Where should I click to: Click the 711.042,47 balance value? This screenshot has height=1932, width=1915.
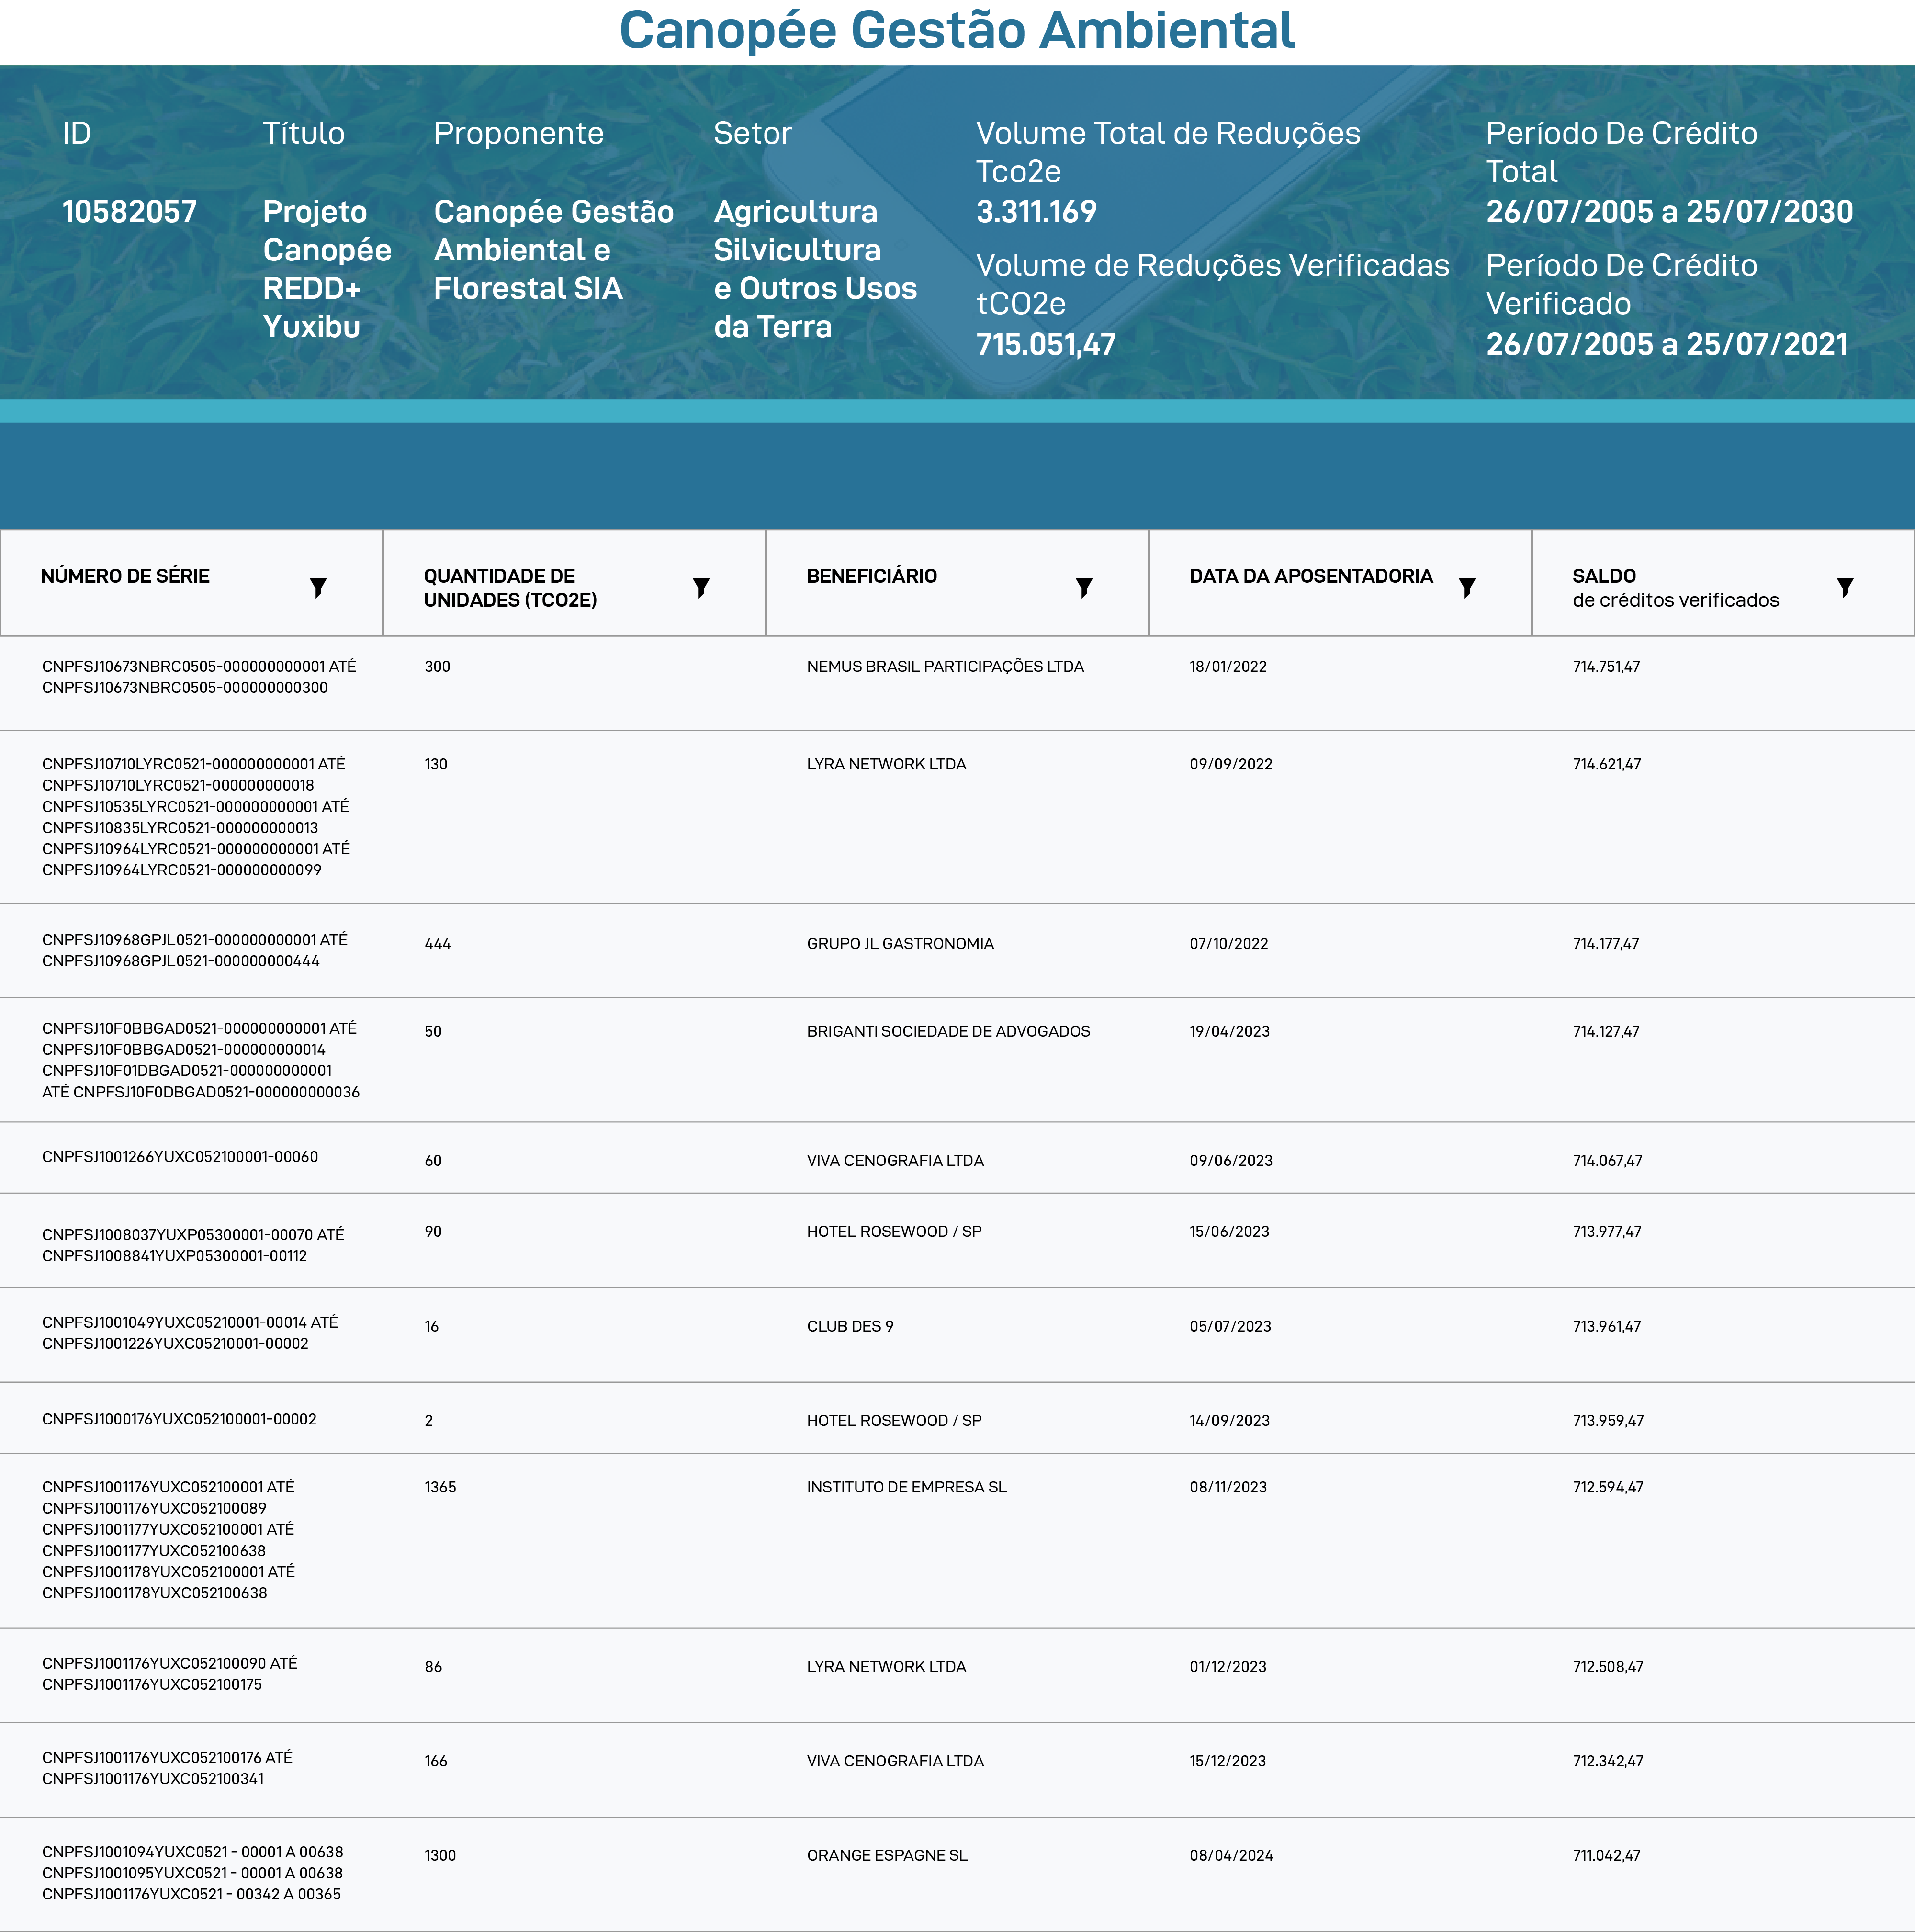coord(1606,1855)
